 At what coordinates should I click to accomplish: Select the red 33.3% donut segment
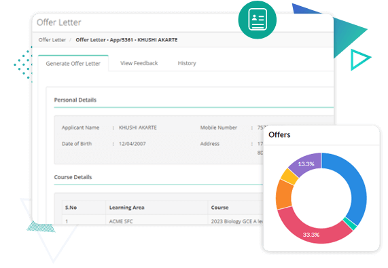(x=313, y=230)
